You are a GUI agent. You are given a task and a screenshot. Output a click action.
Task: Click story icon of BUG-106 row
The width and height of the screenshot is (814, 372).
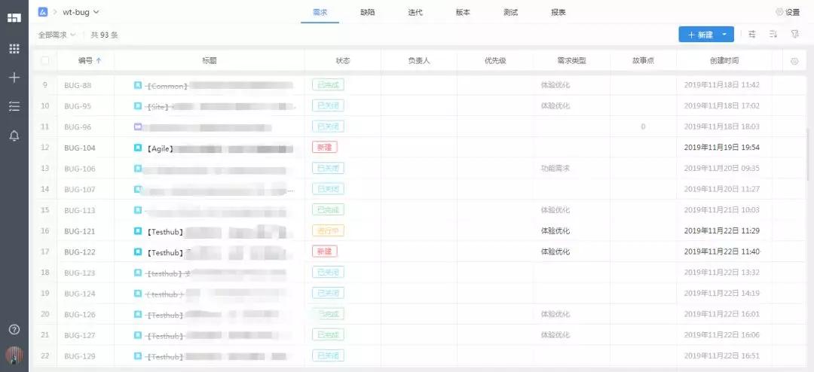pos(138,169)
